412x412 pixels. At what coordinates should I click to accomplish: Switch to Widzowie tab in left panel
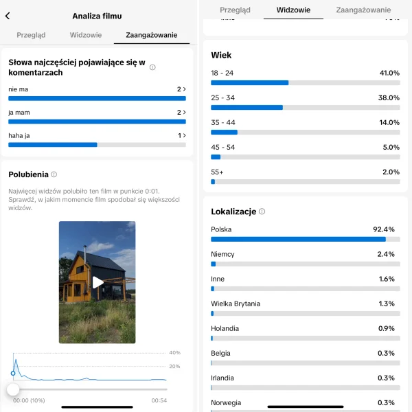[86, 34]
